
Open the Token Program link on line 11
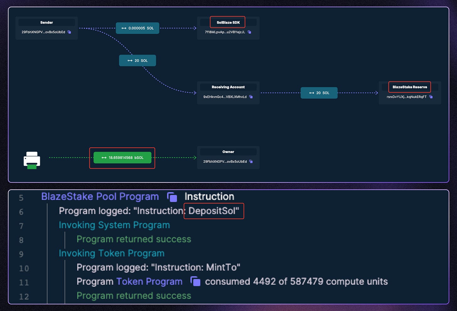[149, 282]
